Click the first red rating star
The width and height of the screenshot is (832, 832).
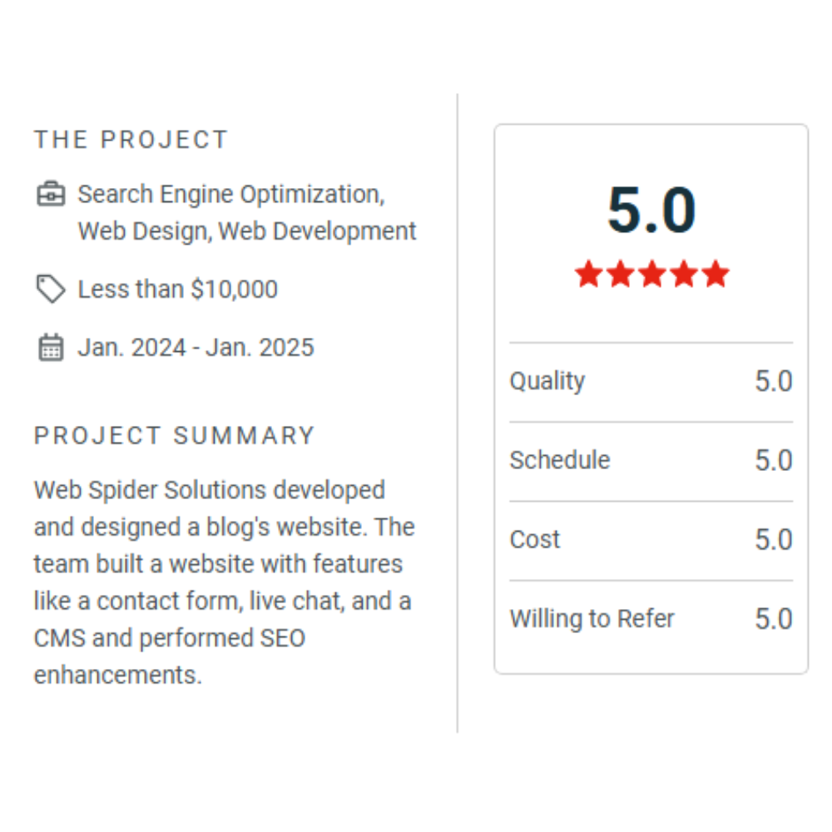tap(588, 274)
